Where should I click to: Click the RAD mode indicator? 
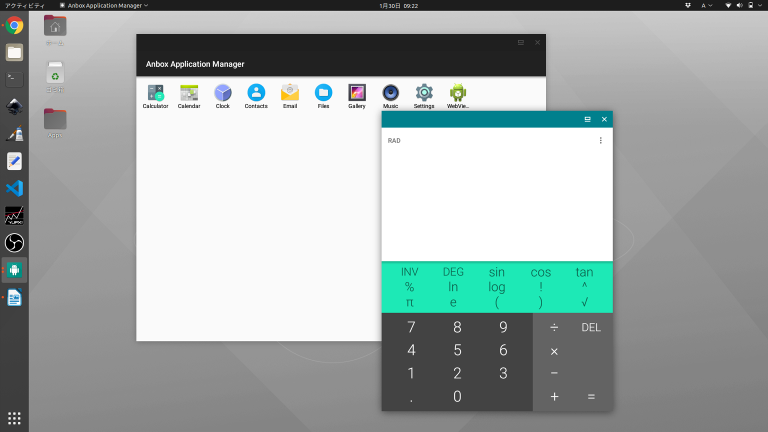tap(394, 140)
